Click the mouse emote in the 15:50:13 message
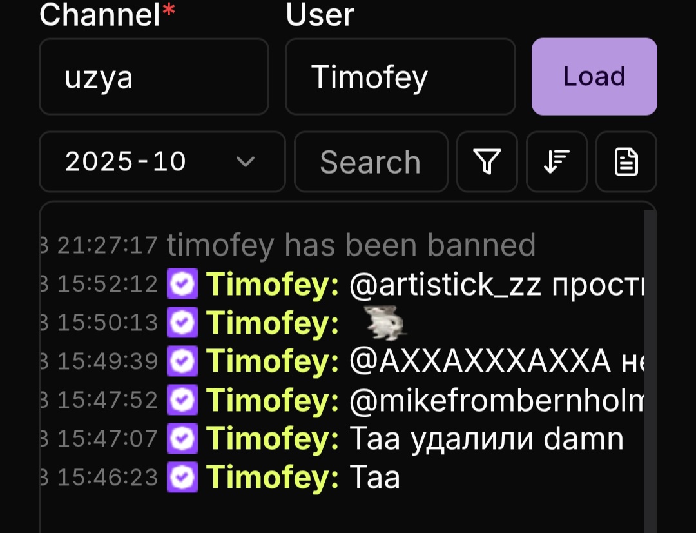Screen dimensions: 696x533 385,324
